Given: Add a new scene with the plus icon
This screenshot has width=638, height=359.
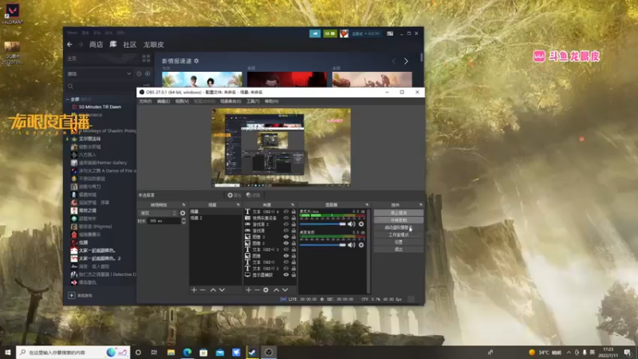Looking at the screenshot, I should pyautogui.click(x=194, y=290).
